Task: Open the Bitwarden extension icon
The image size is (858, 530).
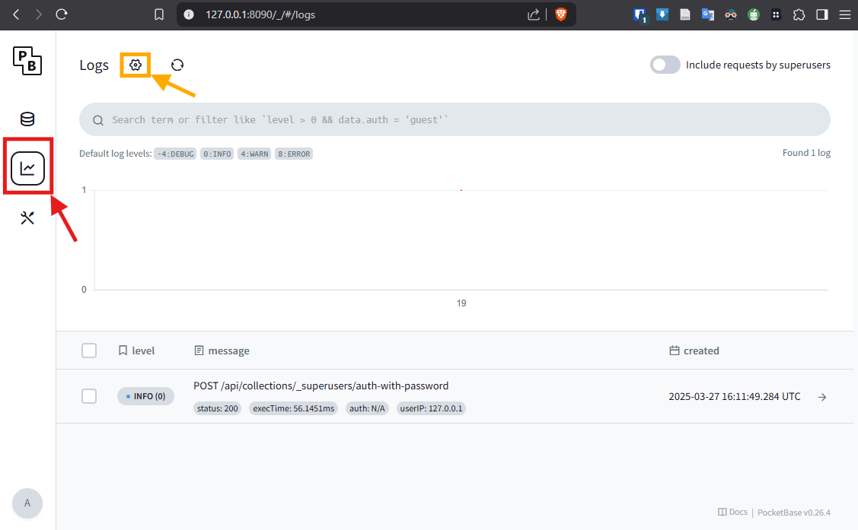Action: (x=640, y=15)
